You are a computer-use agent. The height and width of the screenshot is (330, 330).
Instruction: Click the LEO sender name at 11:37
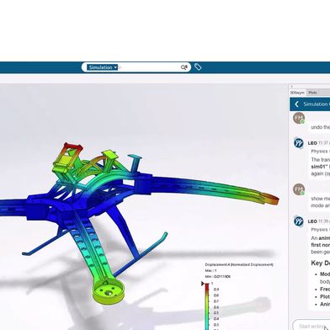click(312, 143)
